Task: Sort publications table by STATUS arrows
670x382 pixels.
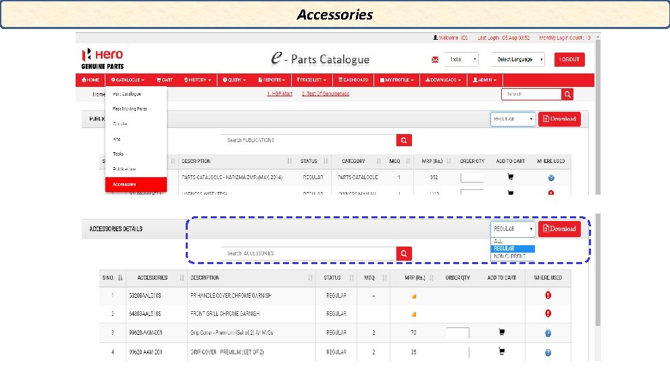Action: pyautogui.click(x=326, y=161)
